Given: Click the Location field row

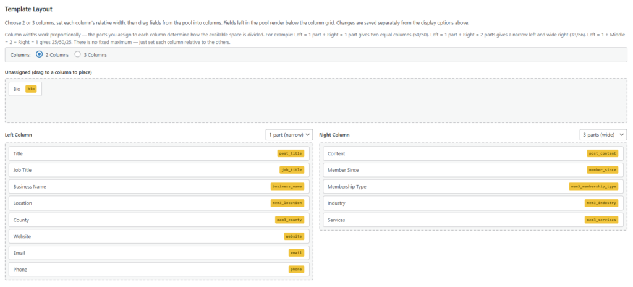Looking at the screenshot, I should click(159, 203).
